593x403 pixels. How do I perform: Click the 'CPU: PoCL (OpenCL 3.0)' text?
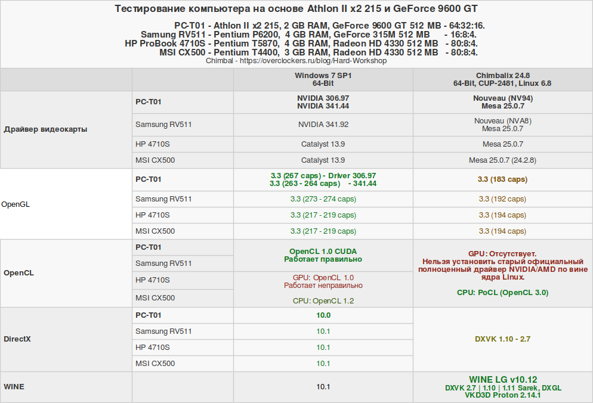(x=502, y=293)
